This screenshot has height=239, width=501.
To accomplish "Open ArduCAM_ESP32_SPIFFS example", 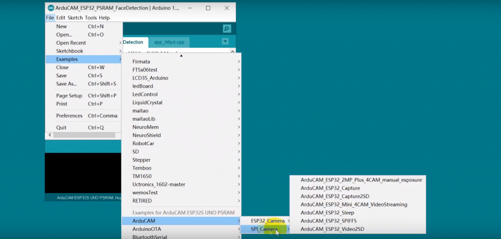I will [358, 221].
